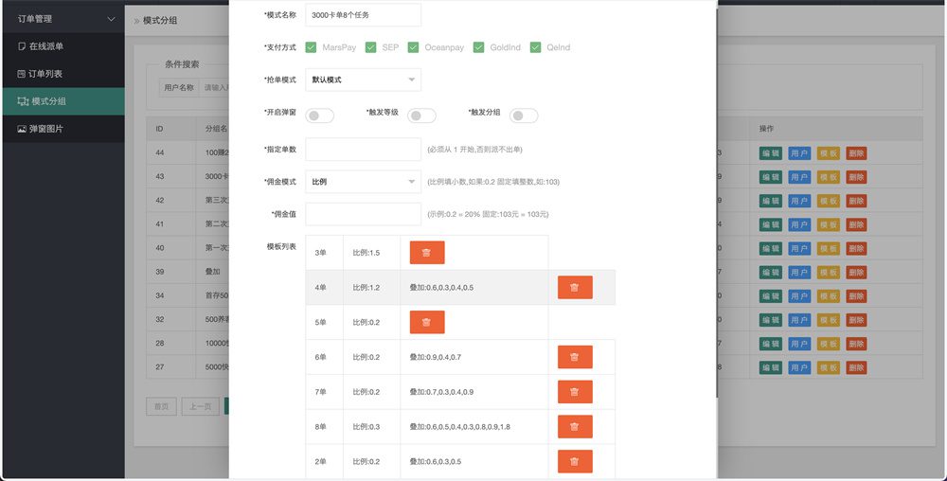Delete the 2单 template row
The height and width of the screenshot is (481, 947).
tap(575, 461)
